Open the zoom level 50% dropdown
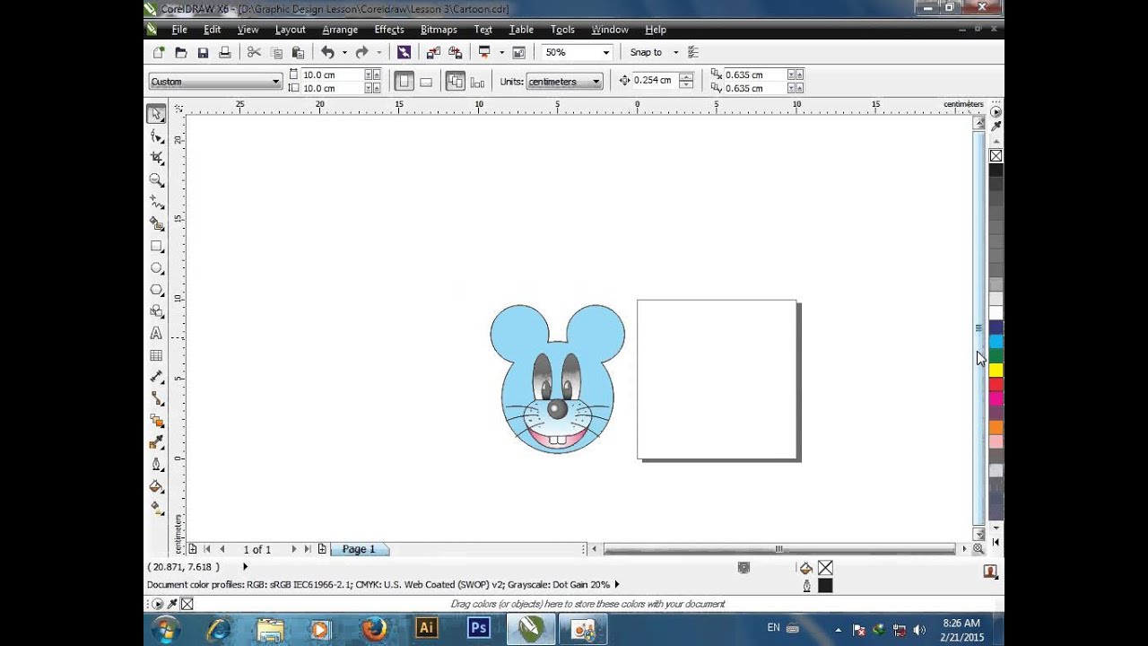The image size is (1148, 646). point(605,53)
